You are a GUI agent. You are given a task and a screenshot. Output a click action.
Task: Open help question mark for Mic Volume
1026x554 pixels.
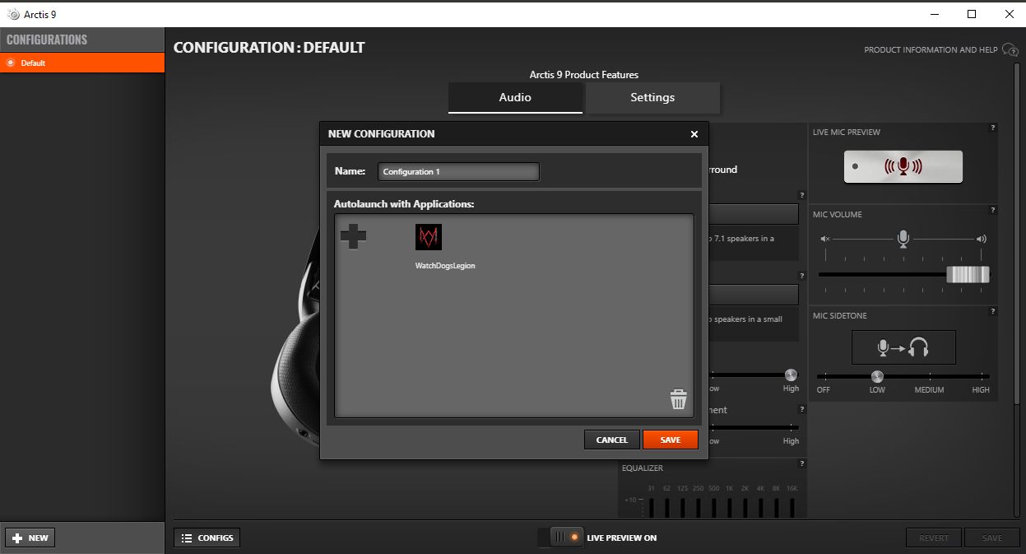tap(993, 210)
